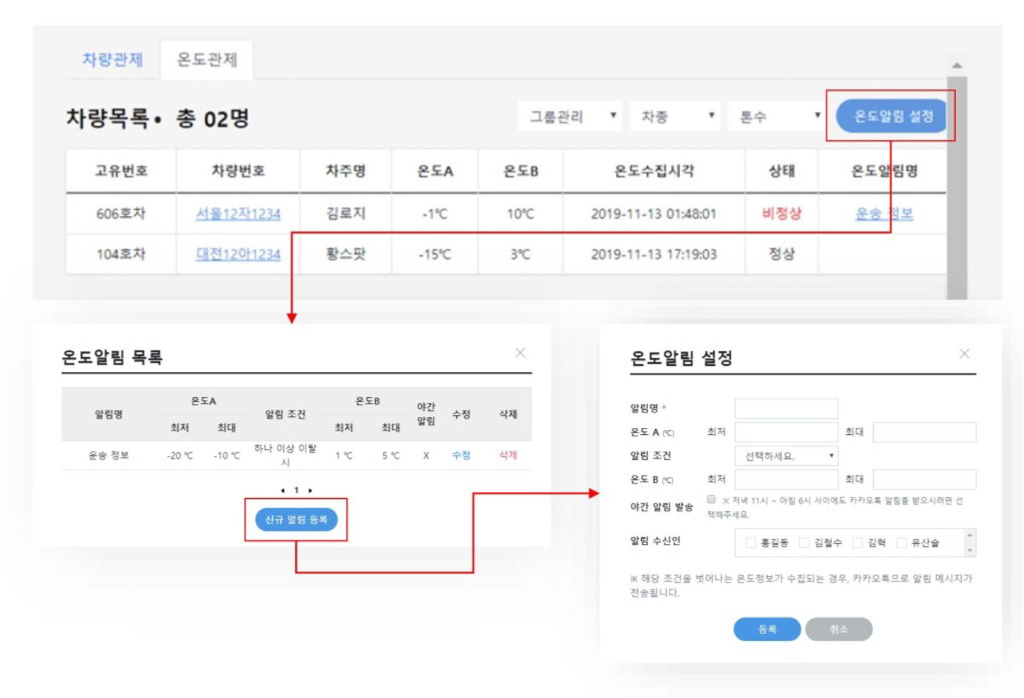Close the 온도알림 설정 dialog
This screenshot has height=698, width=1024.
click(x=964, y=354)
